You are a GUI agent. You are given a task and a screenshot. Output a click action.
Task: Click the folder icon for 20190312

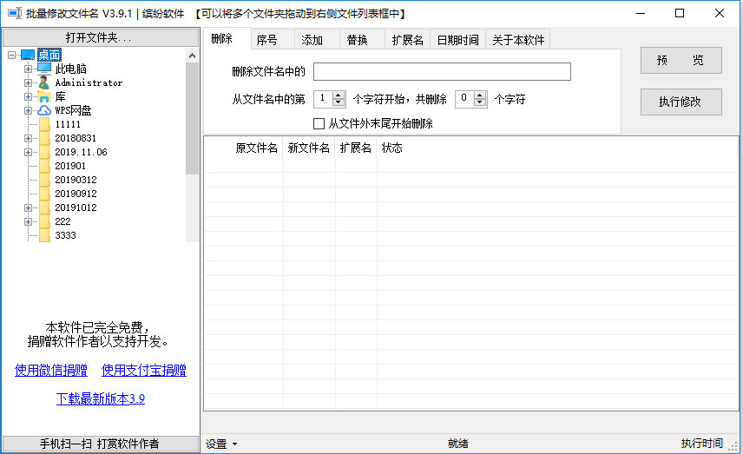44,180
